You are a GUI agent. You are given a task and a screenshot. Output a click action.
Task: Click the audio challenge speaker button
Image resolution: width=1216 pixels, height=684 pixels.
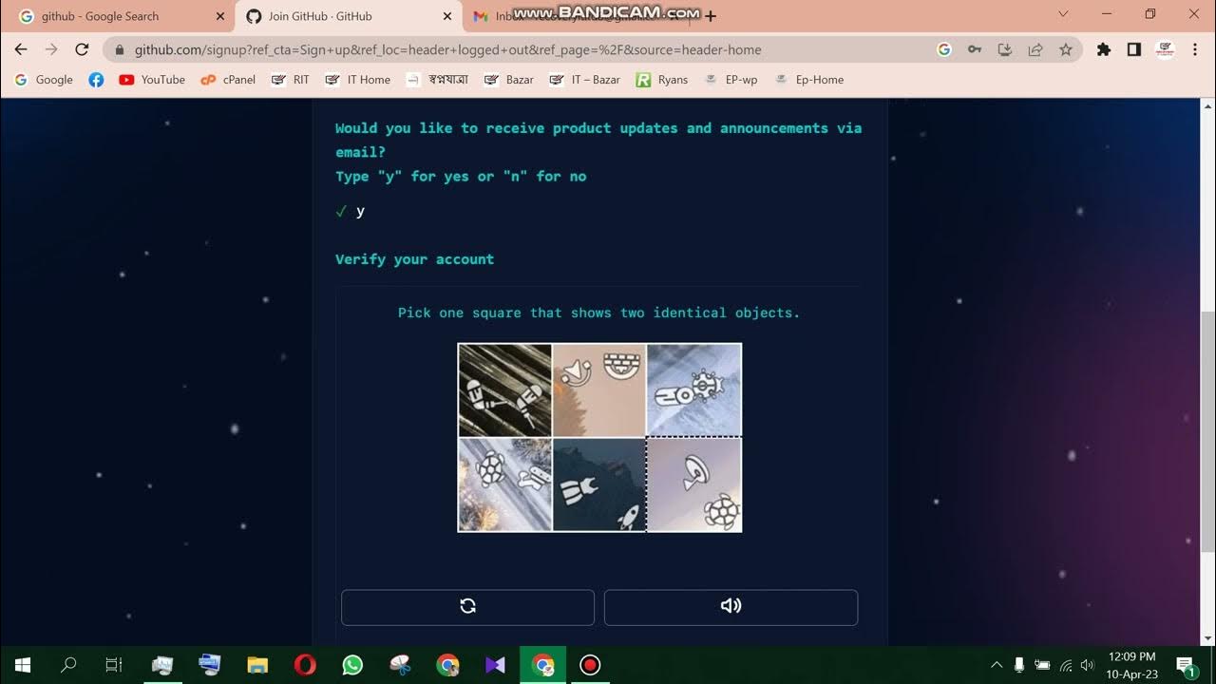click(x=731, y=606)
